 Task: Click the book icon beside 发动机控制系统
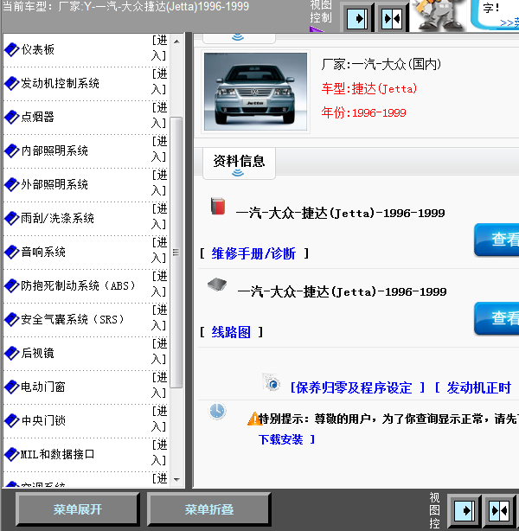coord(12,83)
